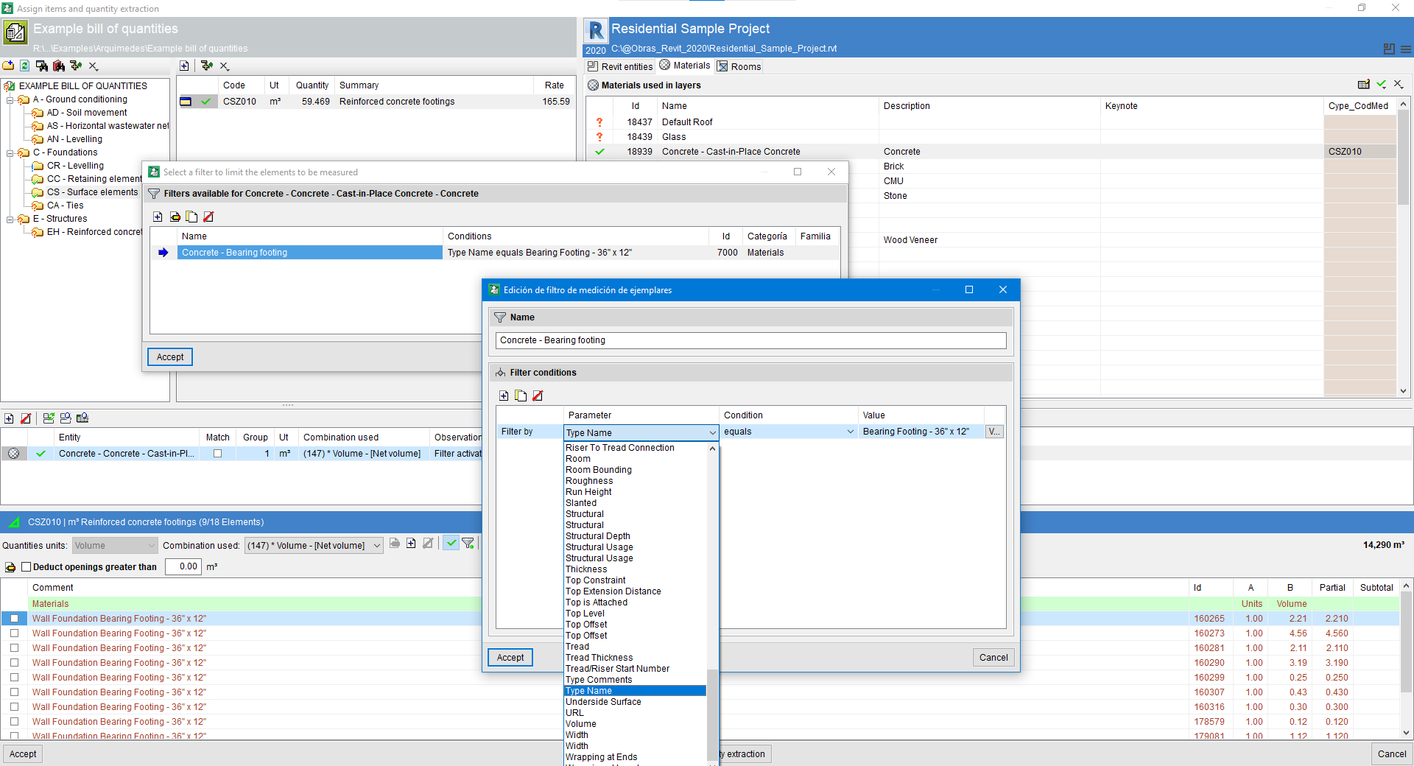The width and height of the screenshot is (1414, 766).
Task: Click the add-item icon above Code column
Action: [x=184, y=66]
